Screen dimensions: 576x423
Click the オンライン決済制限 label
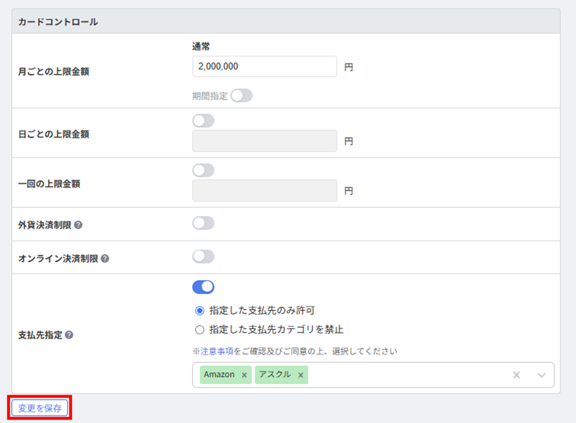pos(58,259)
